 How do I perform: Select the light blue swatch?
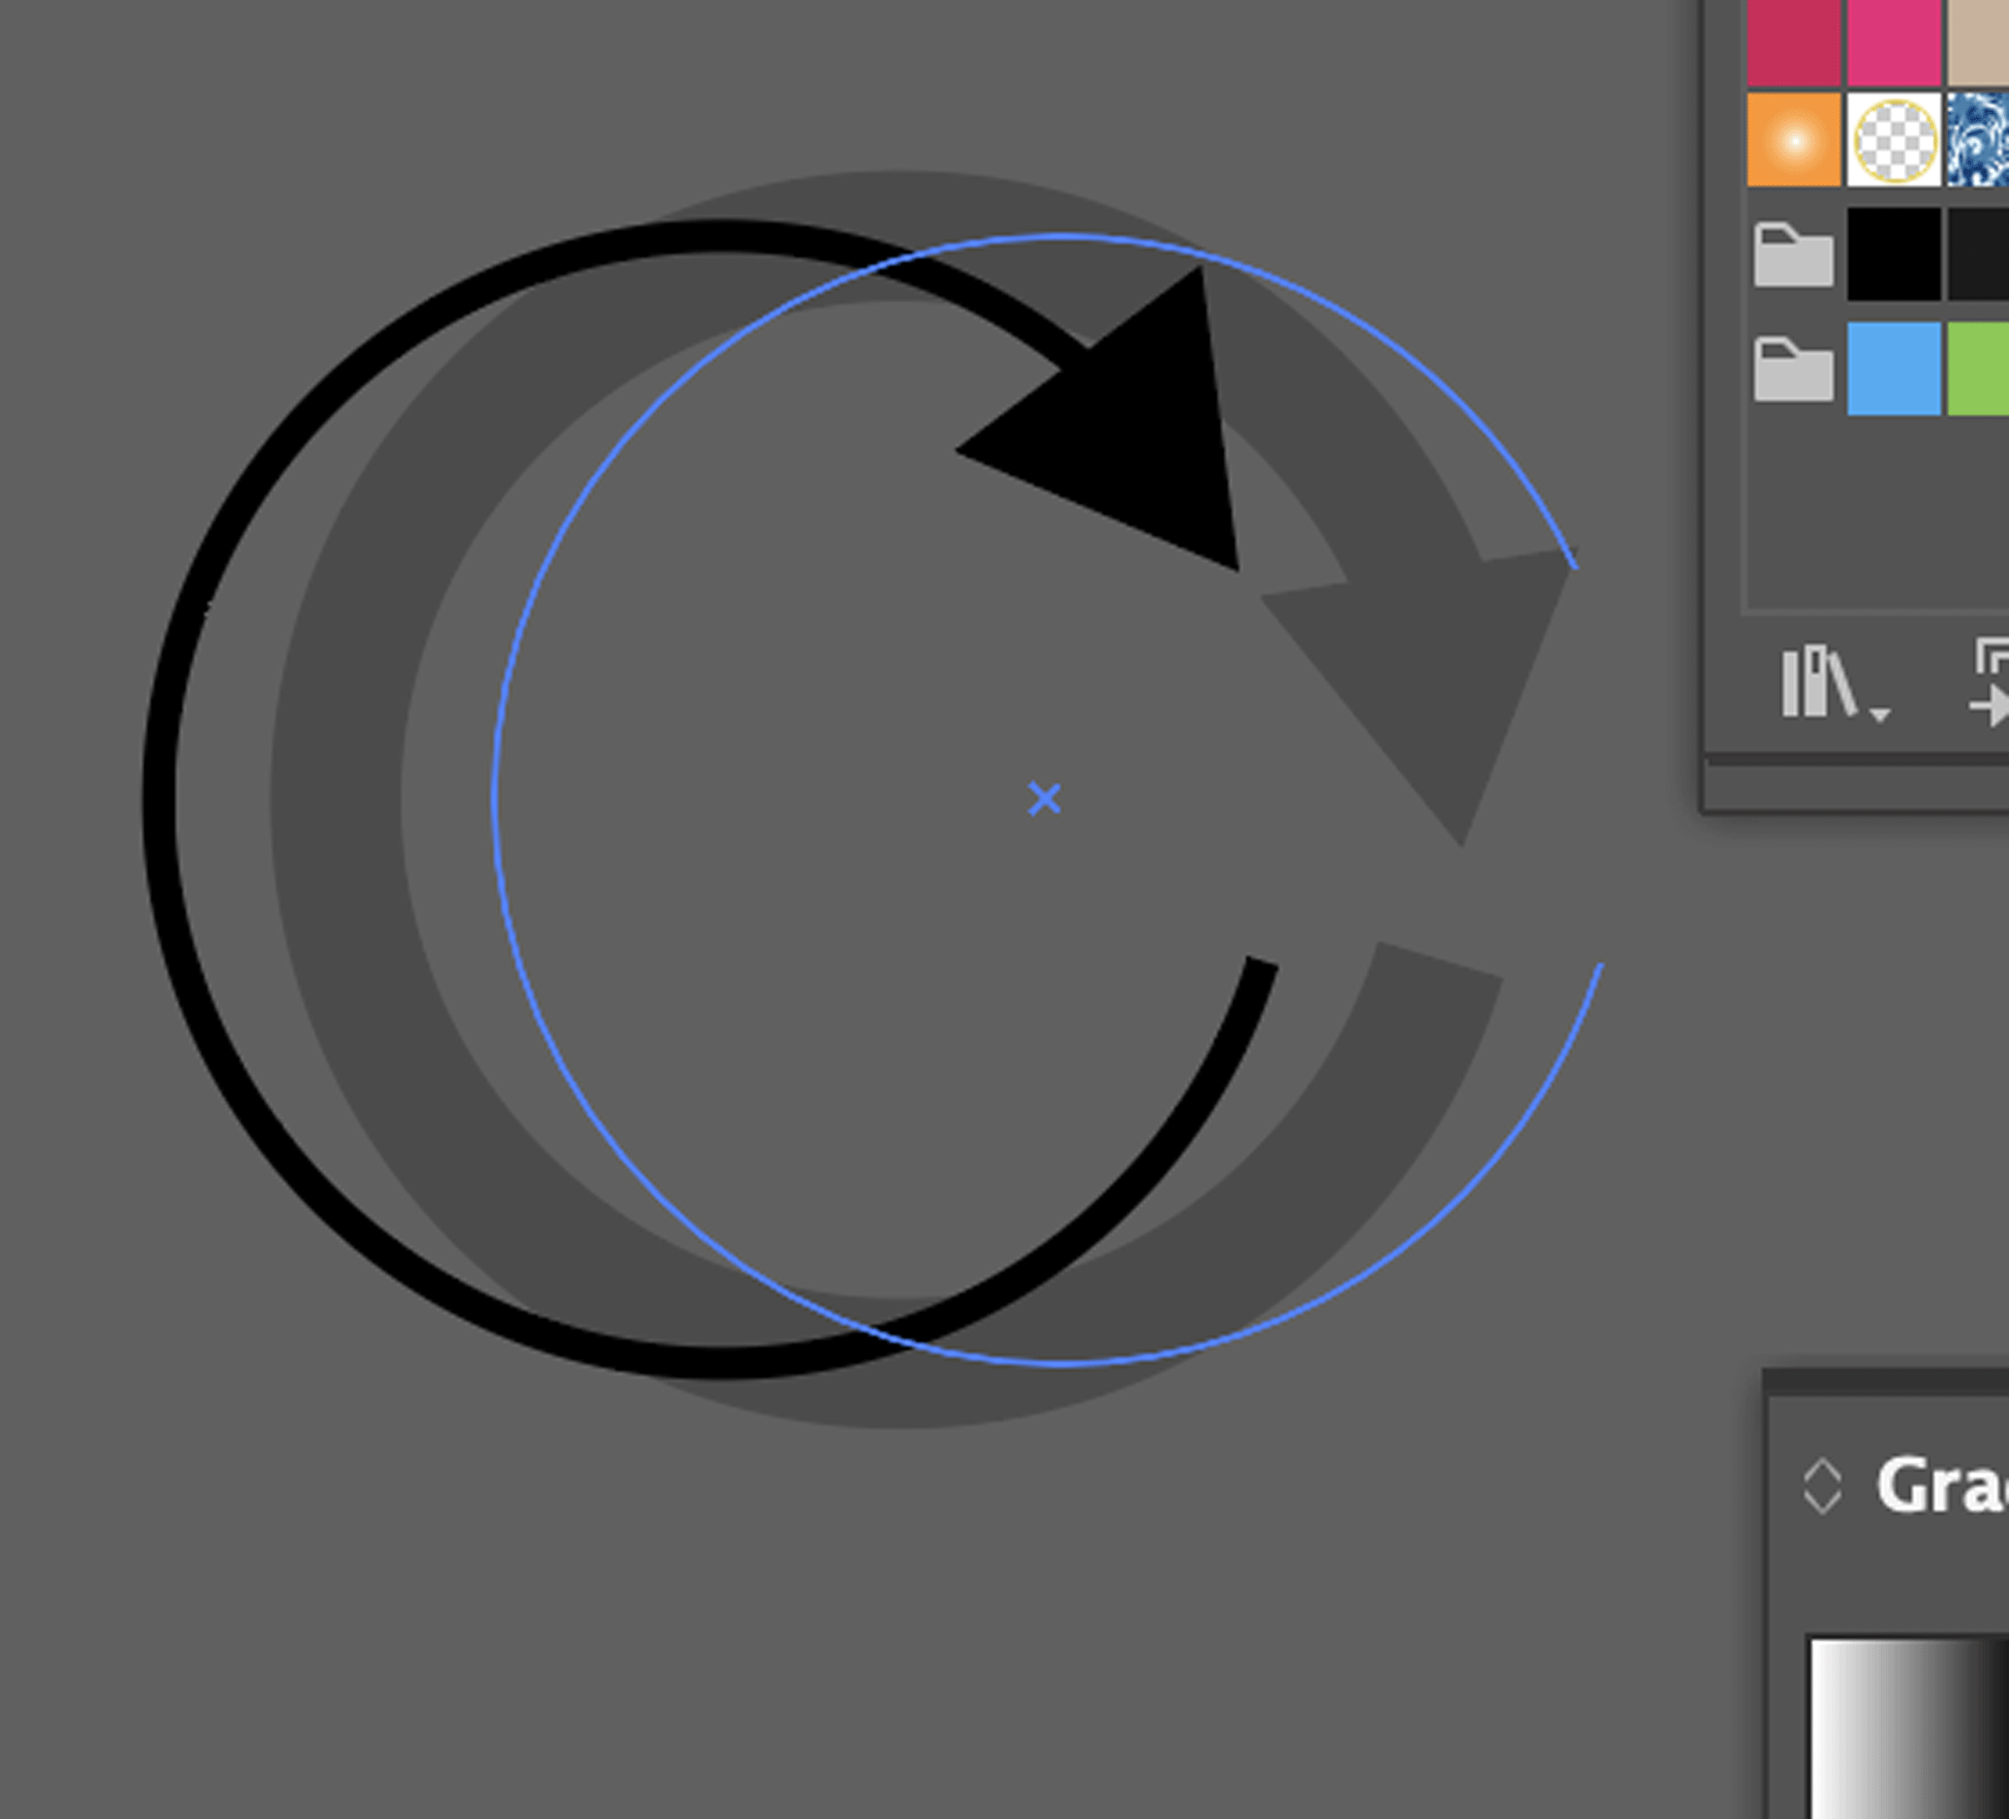[1894, 368]
